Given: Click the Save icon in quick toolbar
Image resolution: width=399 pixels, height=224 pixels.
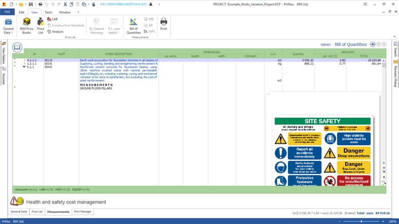Looking at the screenshot, I should click(30, 4).
